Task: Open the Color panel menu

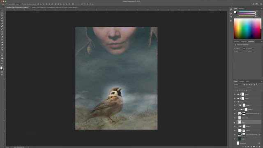Action: [x=261, y=9]
